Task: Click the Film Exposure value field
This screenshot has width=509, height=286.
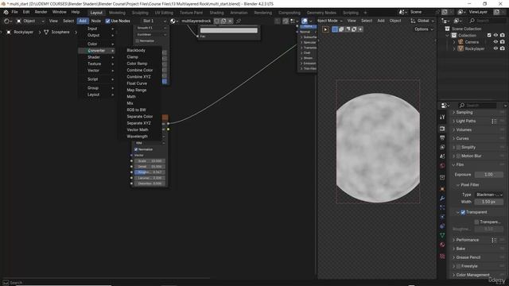Action: [489, 175]
